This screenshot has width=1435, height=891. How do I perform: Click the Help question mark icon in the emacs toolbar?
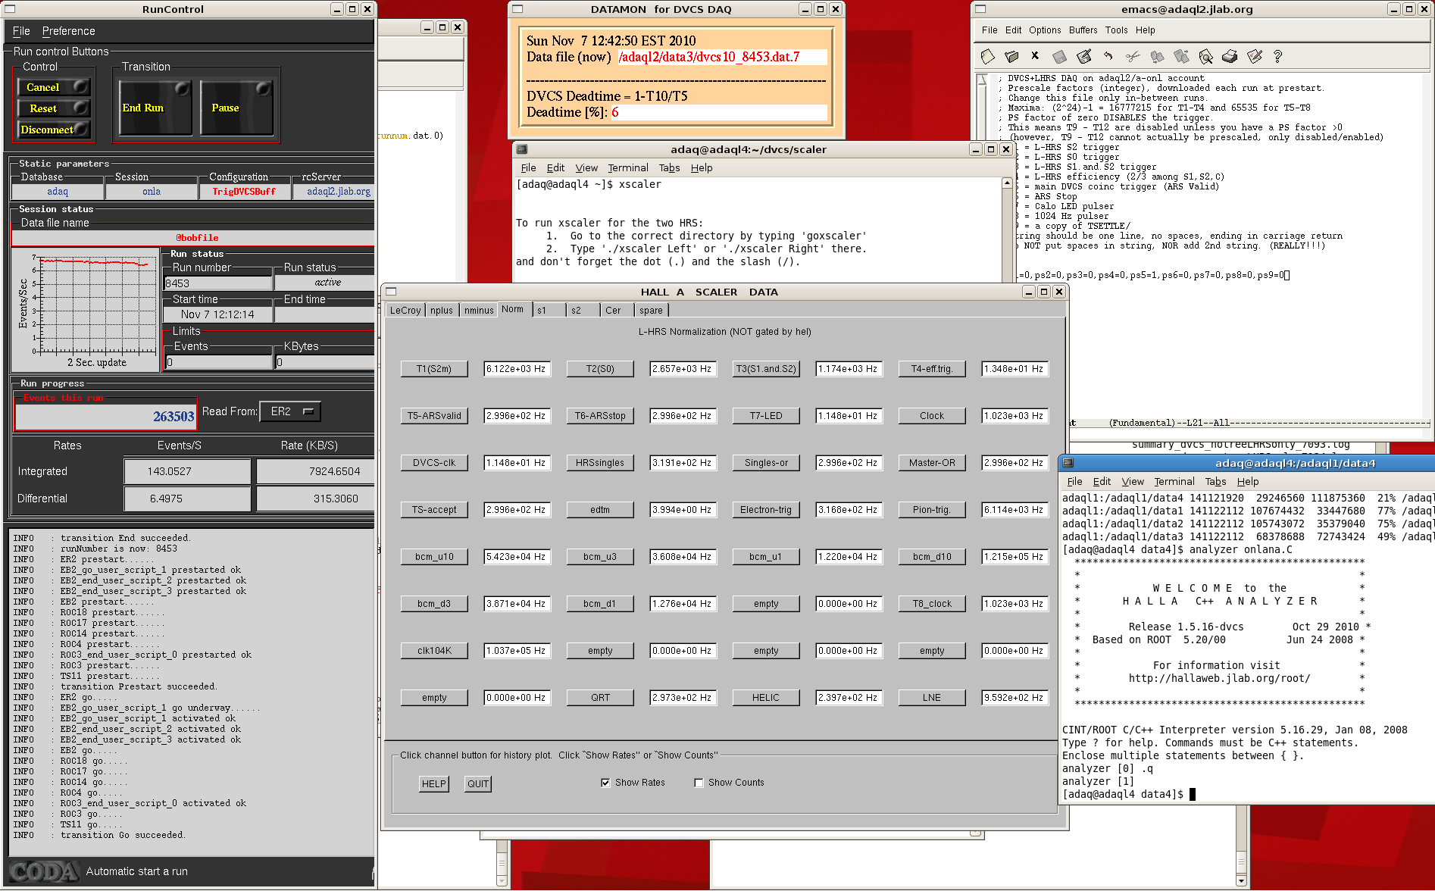(x=1278, y=57)
